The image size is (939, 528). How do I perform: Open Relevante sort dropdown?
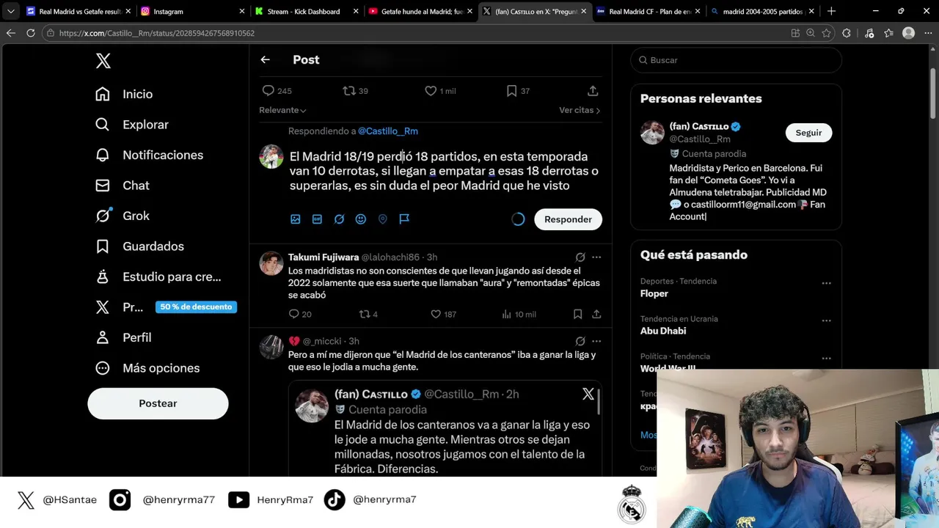[x=282, y=110]
